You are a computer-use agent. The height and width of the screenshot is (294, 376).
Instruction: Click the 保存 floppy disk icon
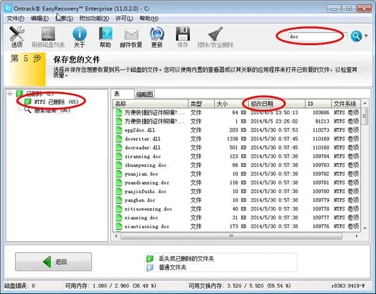pyautogui.click(x=183, y=37)
